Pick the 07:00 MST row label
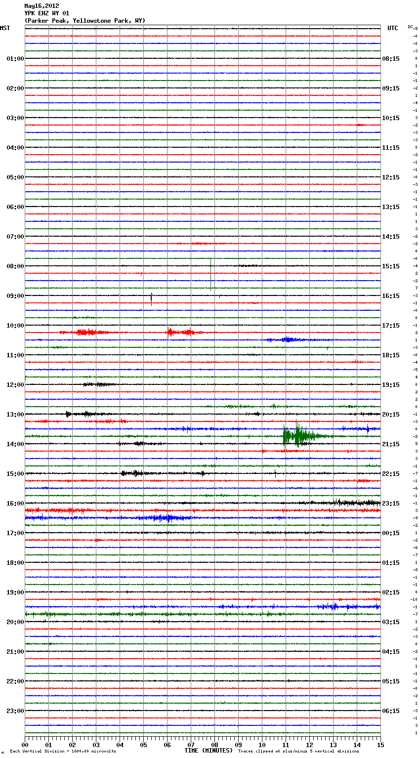 (x=15, y=237)
